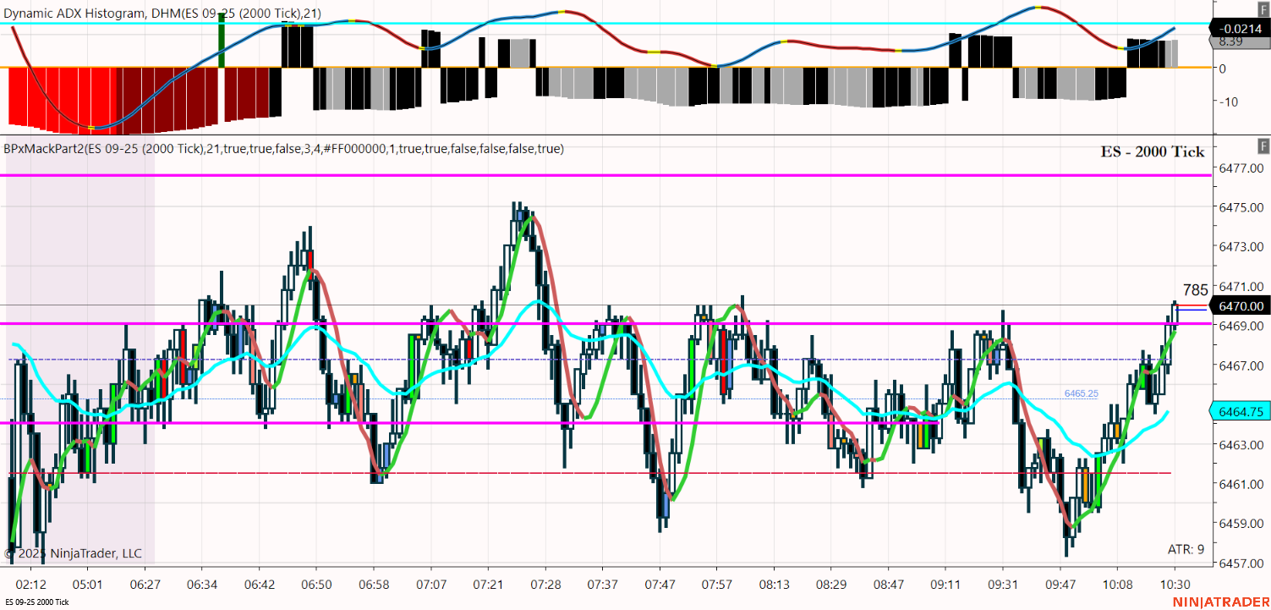Select the ES 09-25 2000 Tick chart tab

(x=36, y=602)
